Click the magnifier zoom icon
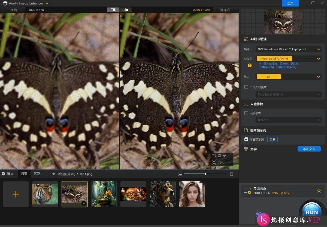 pyautogui.click(x=214, y=163)
